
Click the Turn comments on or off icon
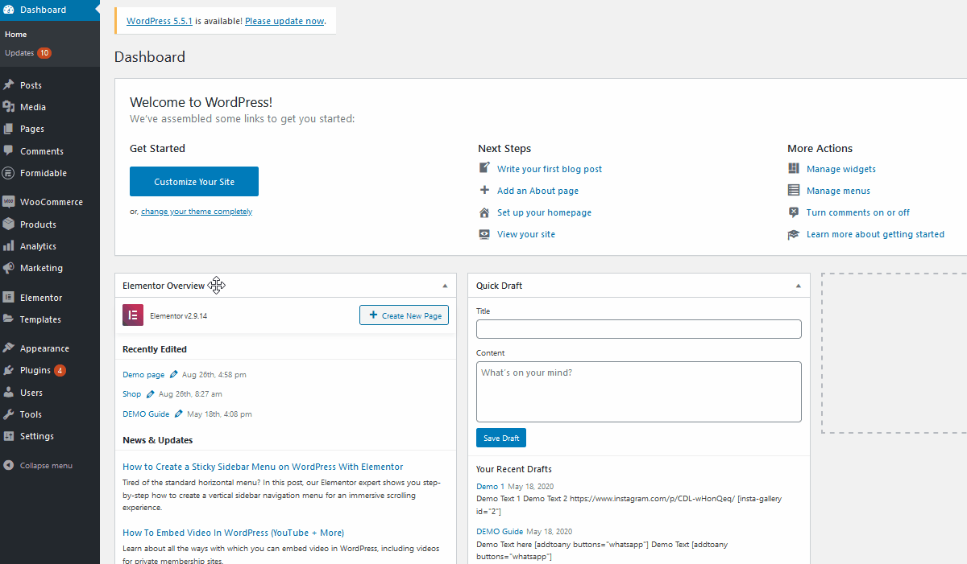pyautogui.click(x=794, y=212)
